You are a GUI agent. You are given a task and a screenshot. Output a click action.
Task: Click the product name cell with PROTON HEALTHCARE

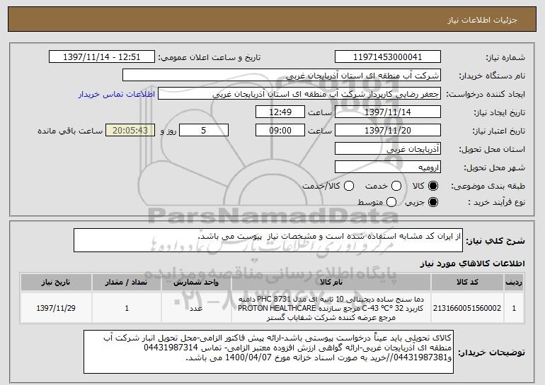click(x=331, y=308)
